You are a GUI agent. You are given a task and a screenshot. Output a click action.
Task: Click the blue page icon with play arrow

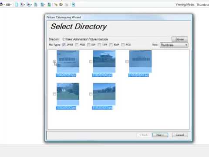point(74,4)
